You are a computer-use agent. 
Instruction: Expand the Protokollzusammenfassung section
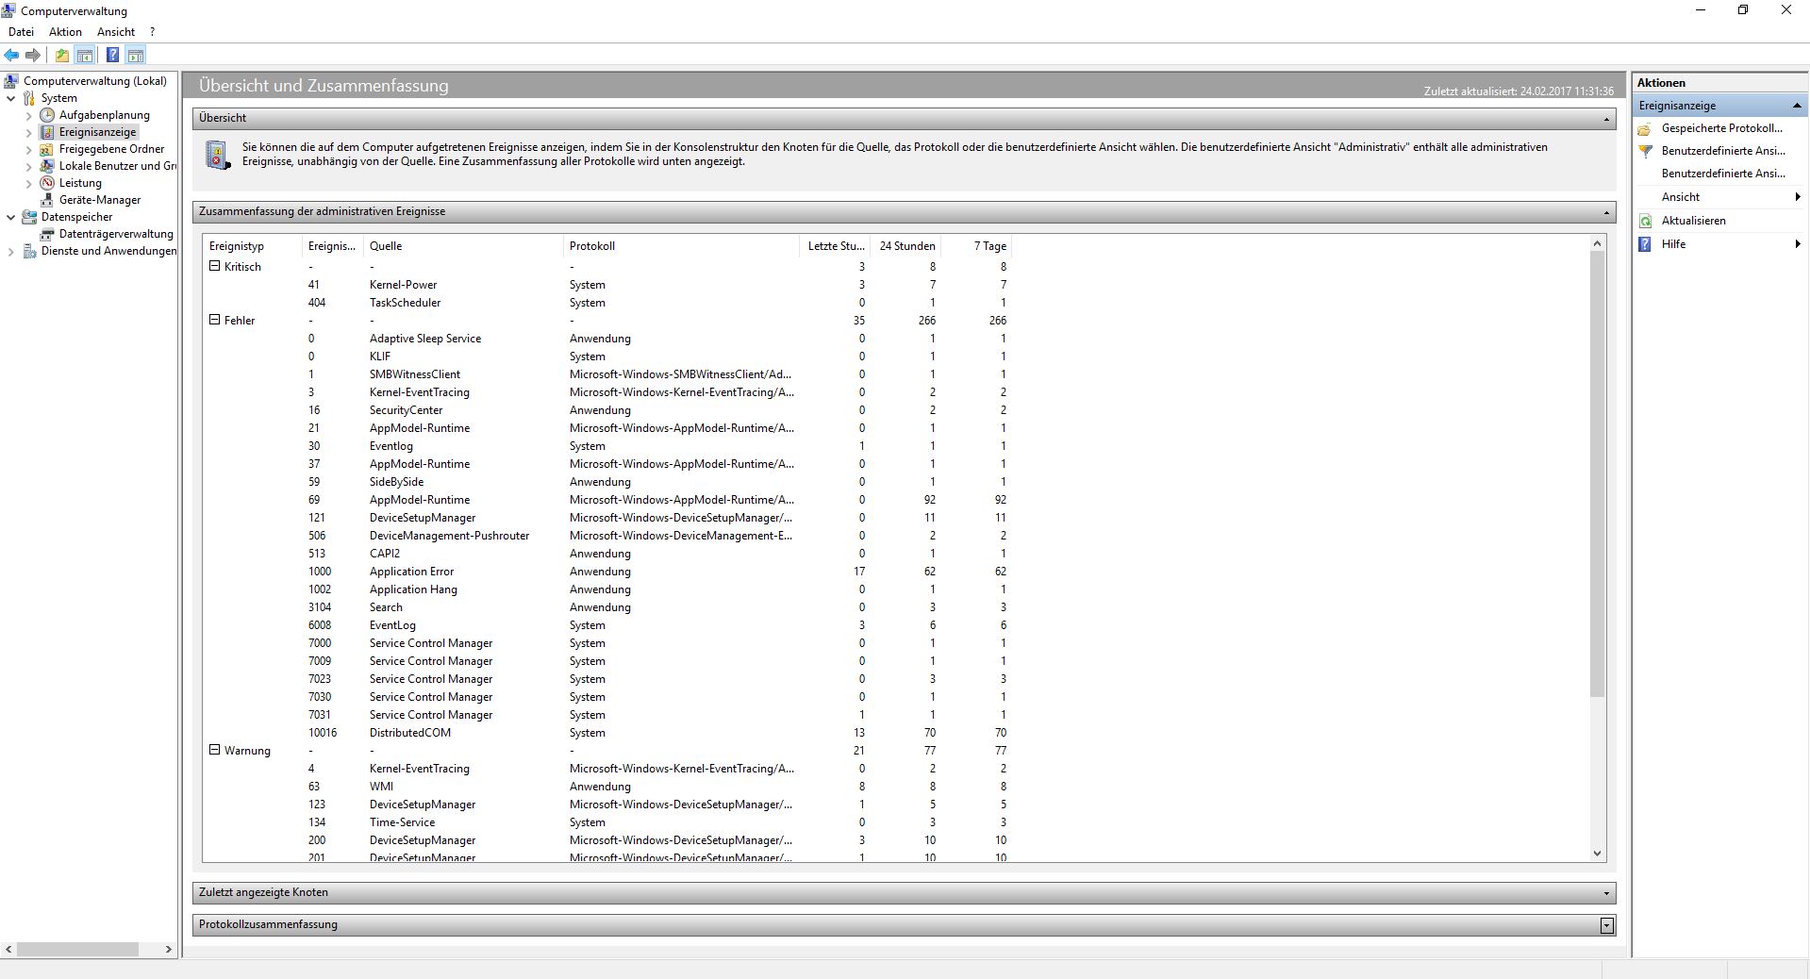point(1606,925)
